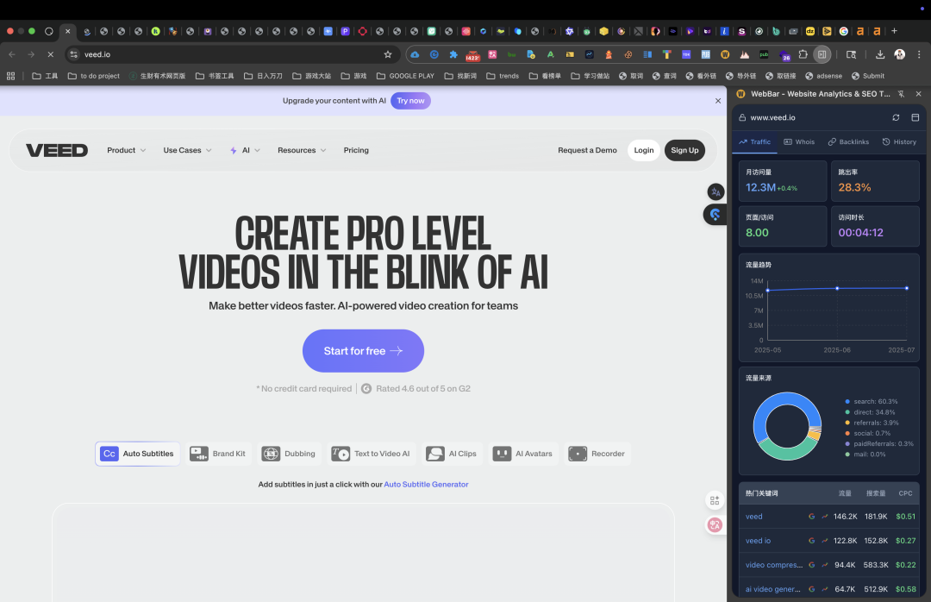Expand the AI menu with lightning icon
This screenshot has height=602, width=931.
coord(245,150)
